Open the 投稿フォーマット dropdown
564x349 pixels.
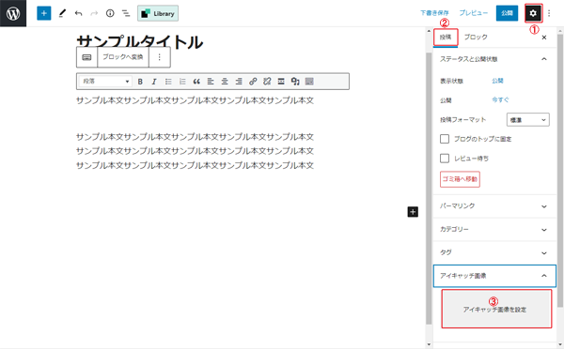coord(528,120)
